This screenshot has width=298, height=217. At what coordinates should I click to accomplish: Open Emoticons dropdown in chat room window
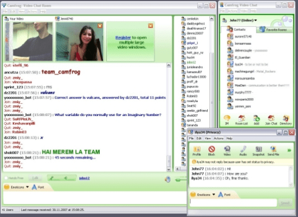tap(17, 187)
